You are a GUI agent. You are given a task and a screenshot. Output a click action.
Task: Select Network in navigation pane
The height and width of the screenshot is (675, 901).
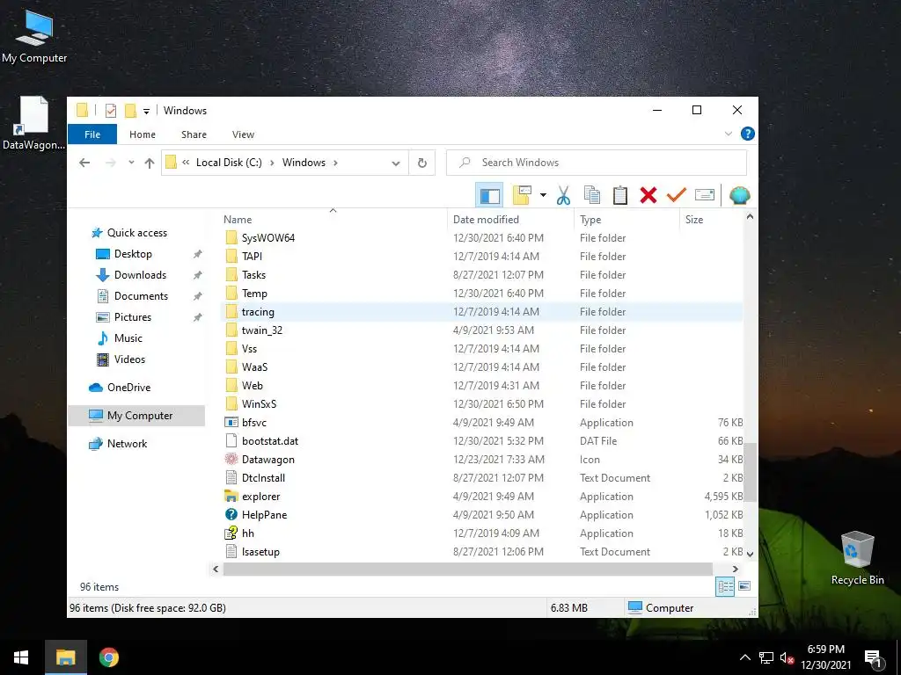click(x=127, y=444)
